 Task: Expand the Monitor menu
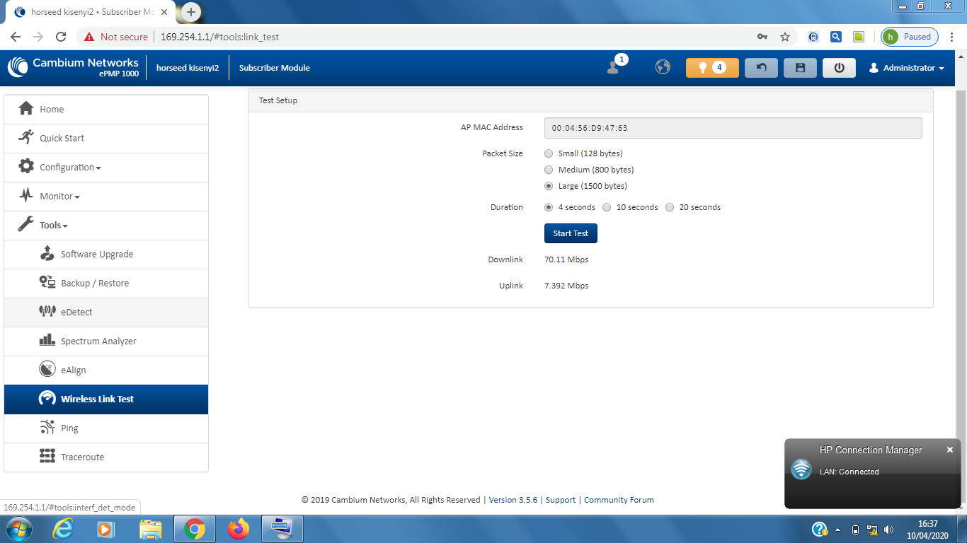pos(59,197)
